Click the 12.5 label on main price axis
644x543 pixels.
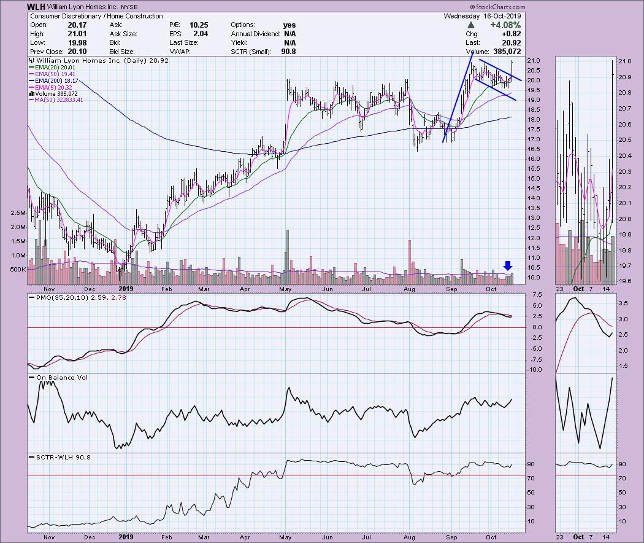[533, 228]
